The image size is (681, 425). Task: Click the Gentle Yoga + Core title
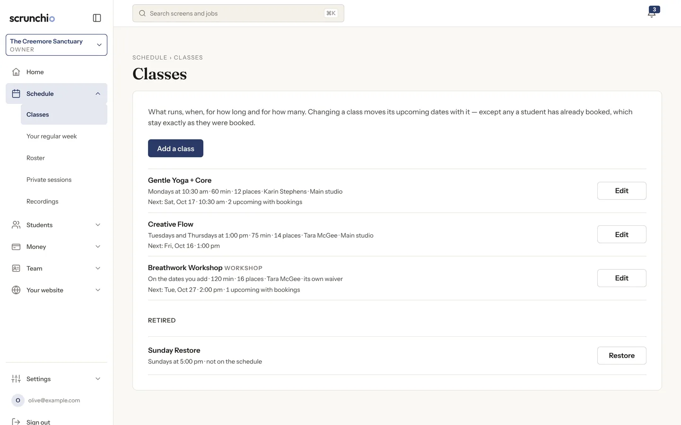[180, 180]
